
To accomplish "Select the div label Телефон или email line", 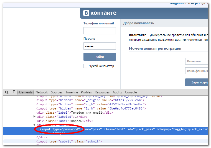I will point(75,113).
